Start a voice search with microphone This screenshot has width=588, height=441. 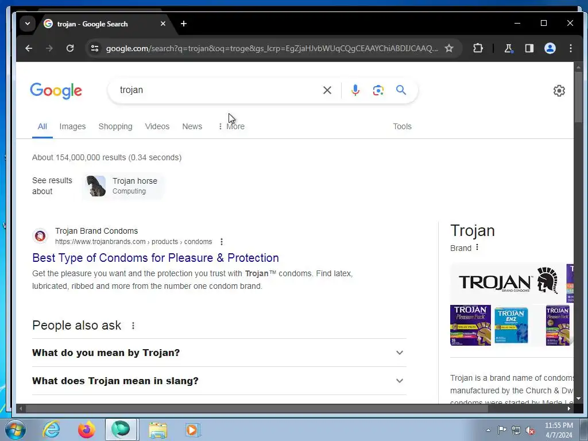tap(355, 90)
